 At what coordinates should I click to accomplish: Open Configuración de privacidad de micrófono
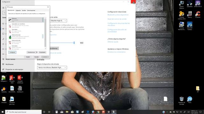[119, 24]
